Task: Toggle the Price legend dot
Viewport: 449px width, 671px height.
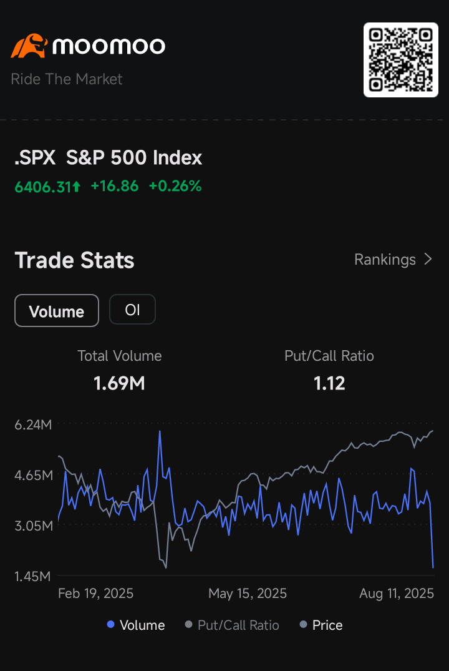Action: [303, 624]
